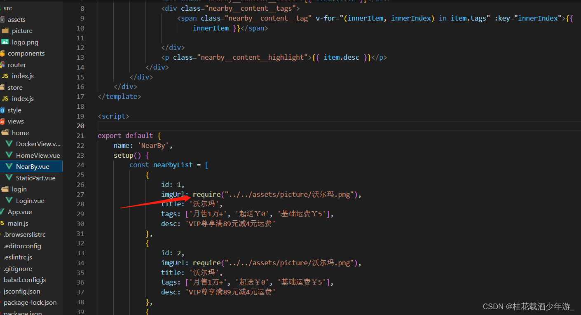Viewport: 581px width, 315px height.
Task: Collapse the login folder label
Action: coord(19,189)
